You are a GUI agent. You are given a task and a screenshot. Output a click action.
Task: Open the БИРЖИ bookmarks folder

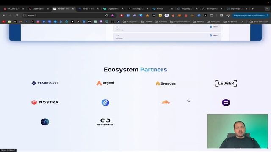147,22
